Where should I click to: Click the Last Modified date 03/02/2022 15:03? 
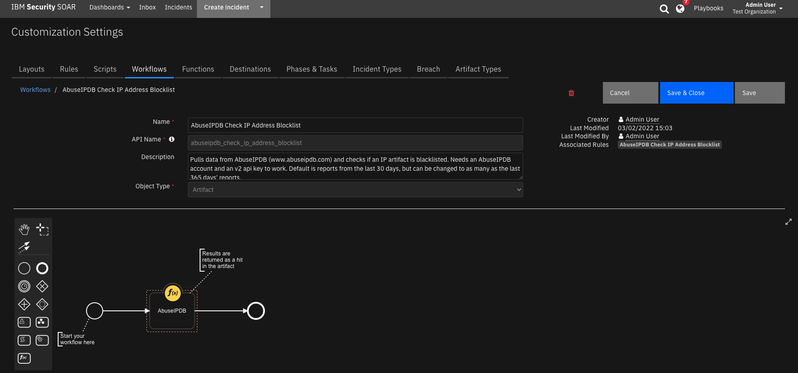pyautogui.click(x=645, y=128)
